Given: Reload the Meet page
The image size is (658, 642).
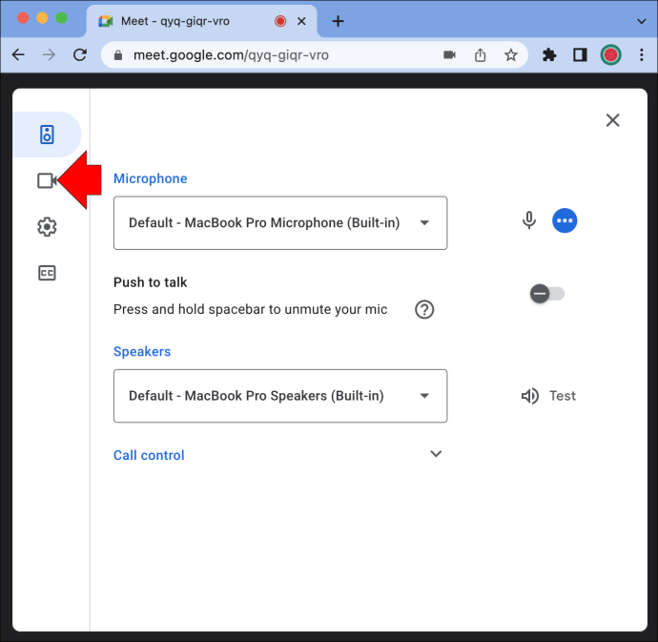Looking at the screenshot, I should (80, 55).
